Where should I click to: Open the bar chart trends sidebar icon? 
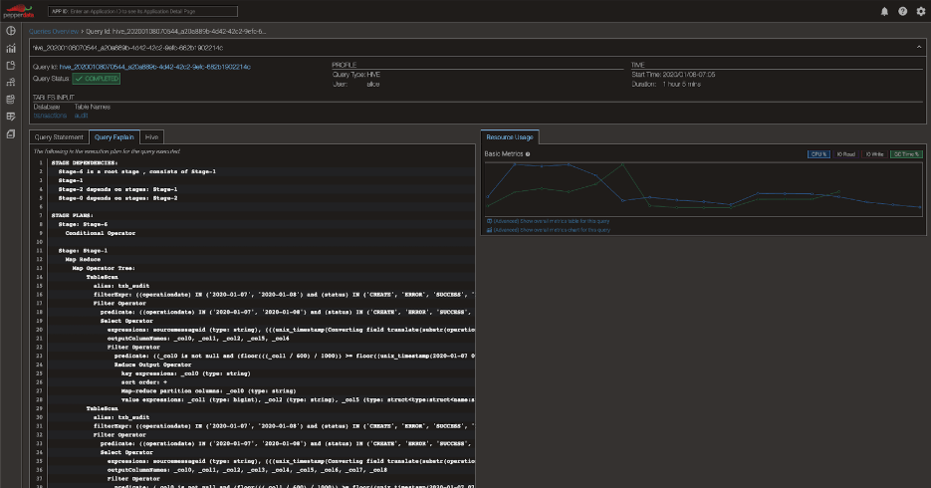pos(11,48)
